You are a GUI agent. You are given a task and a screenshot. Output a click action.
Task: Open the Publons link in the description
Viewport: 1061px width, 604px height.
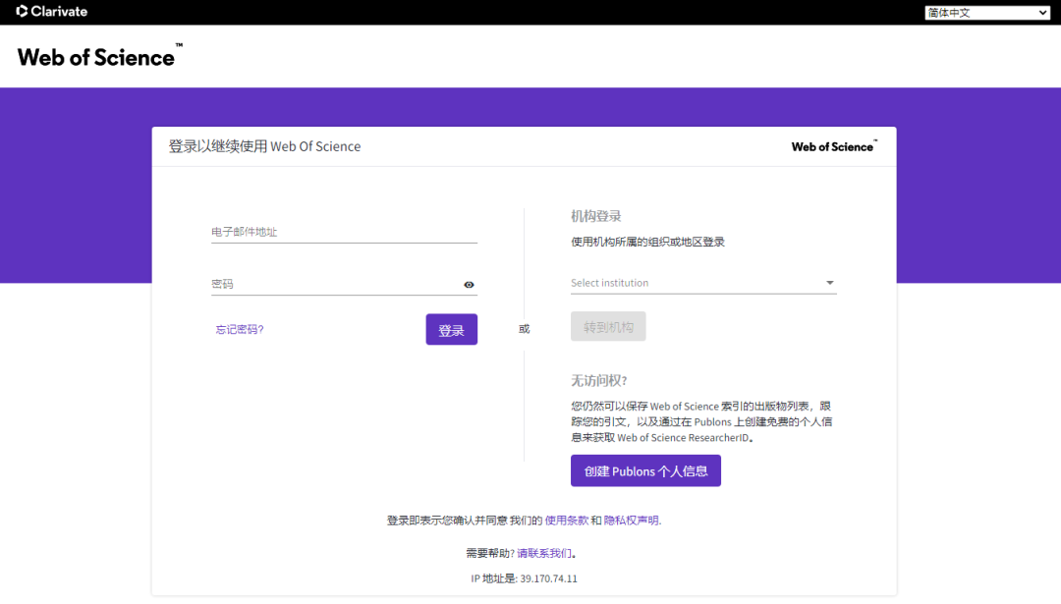[712, 421]
